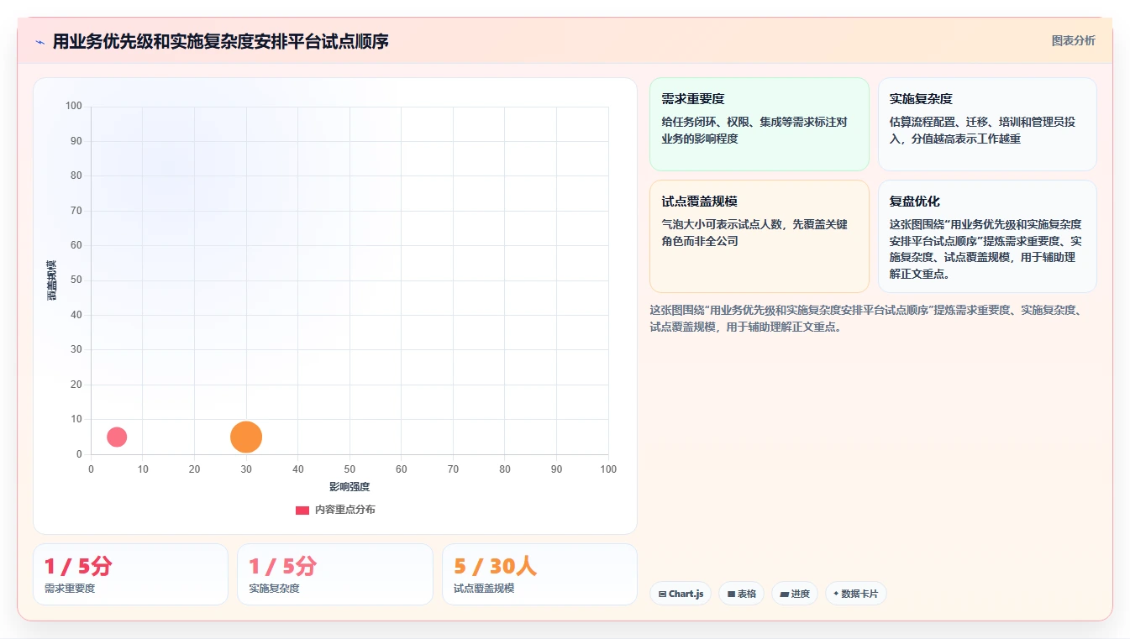Viewport: 1130px width, 639px height.
Task: Open the 需求重要度 info card
Action: click(x=759, y=124)
